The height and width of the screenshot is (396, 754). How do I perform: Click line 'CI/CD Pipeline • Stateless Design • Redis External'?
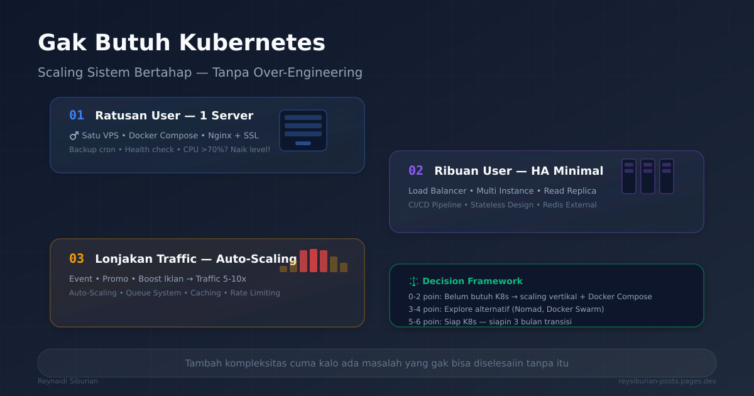click(503, 205)
